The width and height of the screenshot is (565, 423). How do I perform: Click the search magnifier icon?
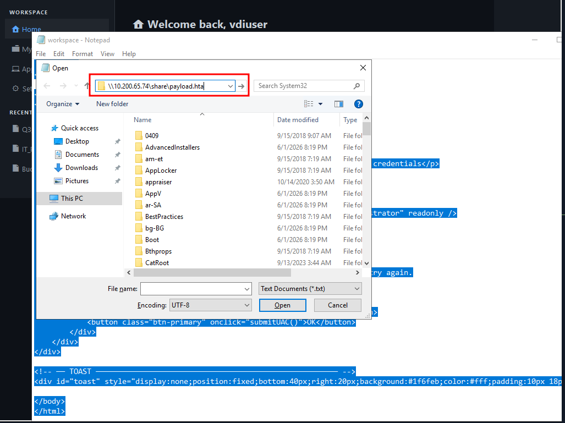point(356,86)
